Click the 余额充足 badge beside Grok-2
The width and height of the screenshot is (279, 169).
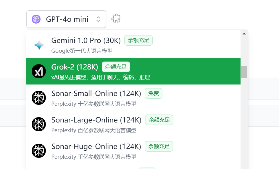tap(116, 67)
